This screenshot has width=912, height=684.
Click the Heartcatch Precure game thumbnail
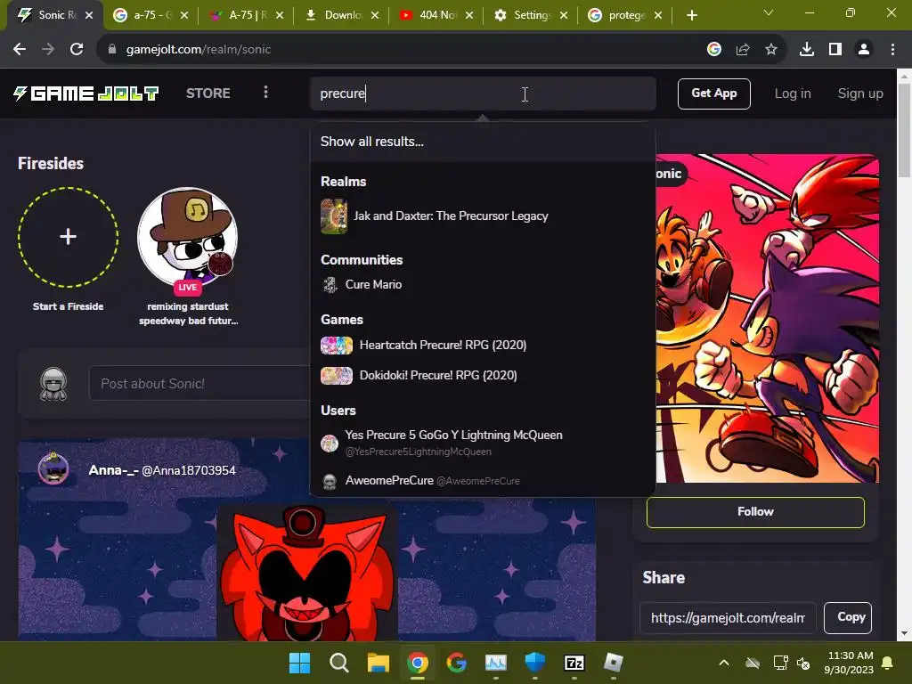[336, 346]
